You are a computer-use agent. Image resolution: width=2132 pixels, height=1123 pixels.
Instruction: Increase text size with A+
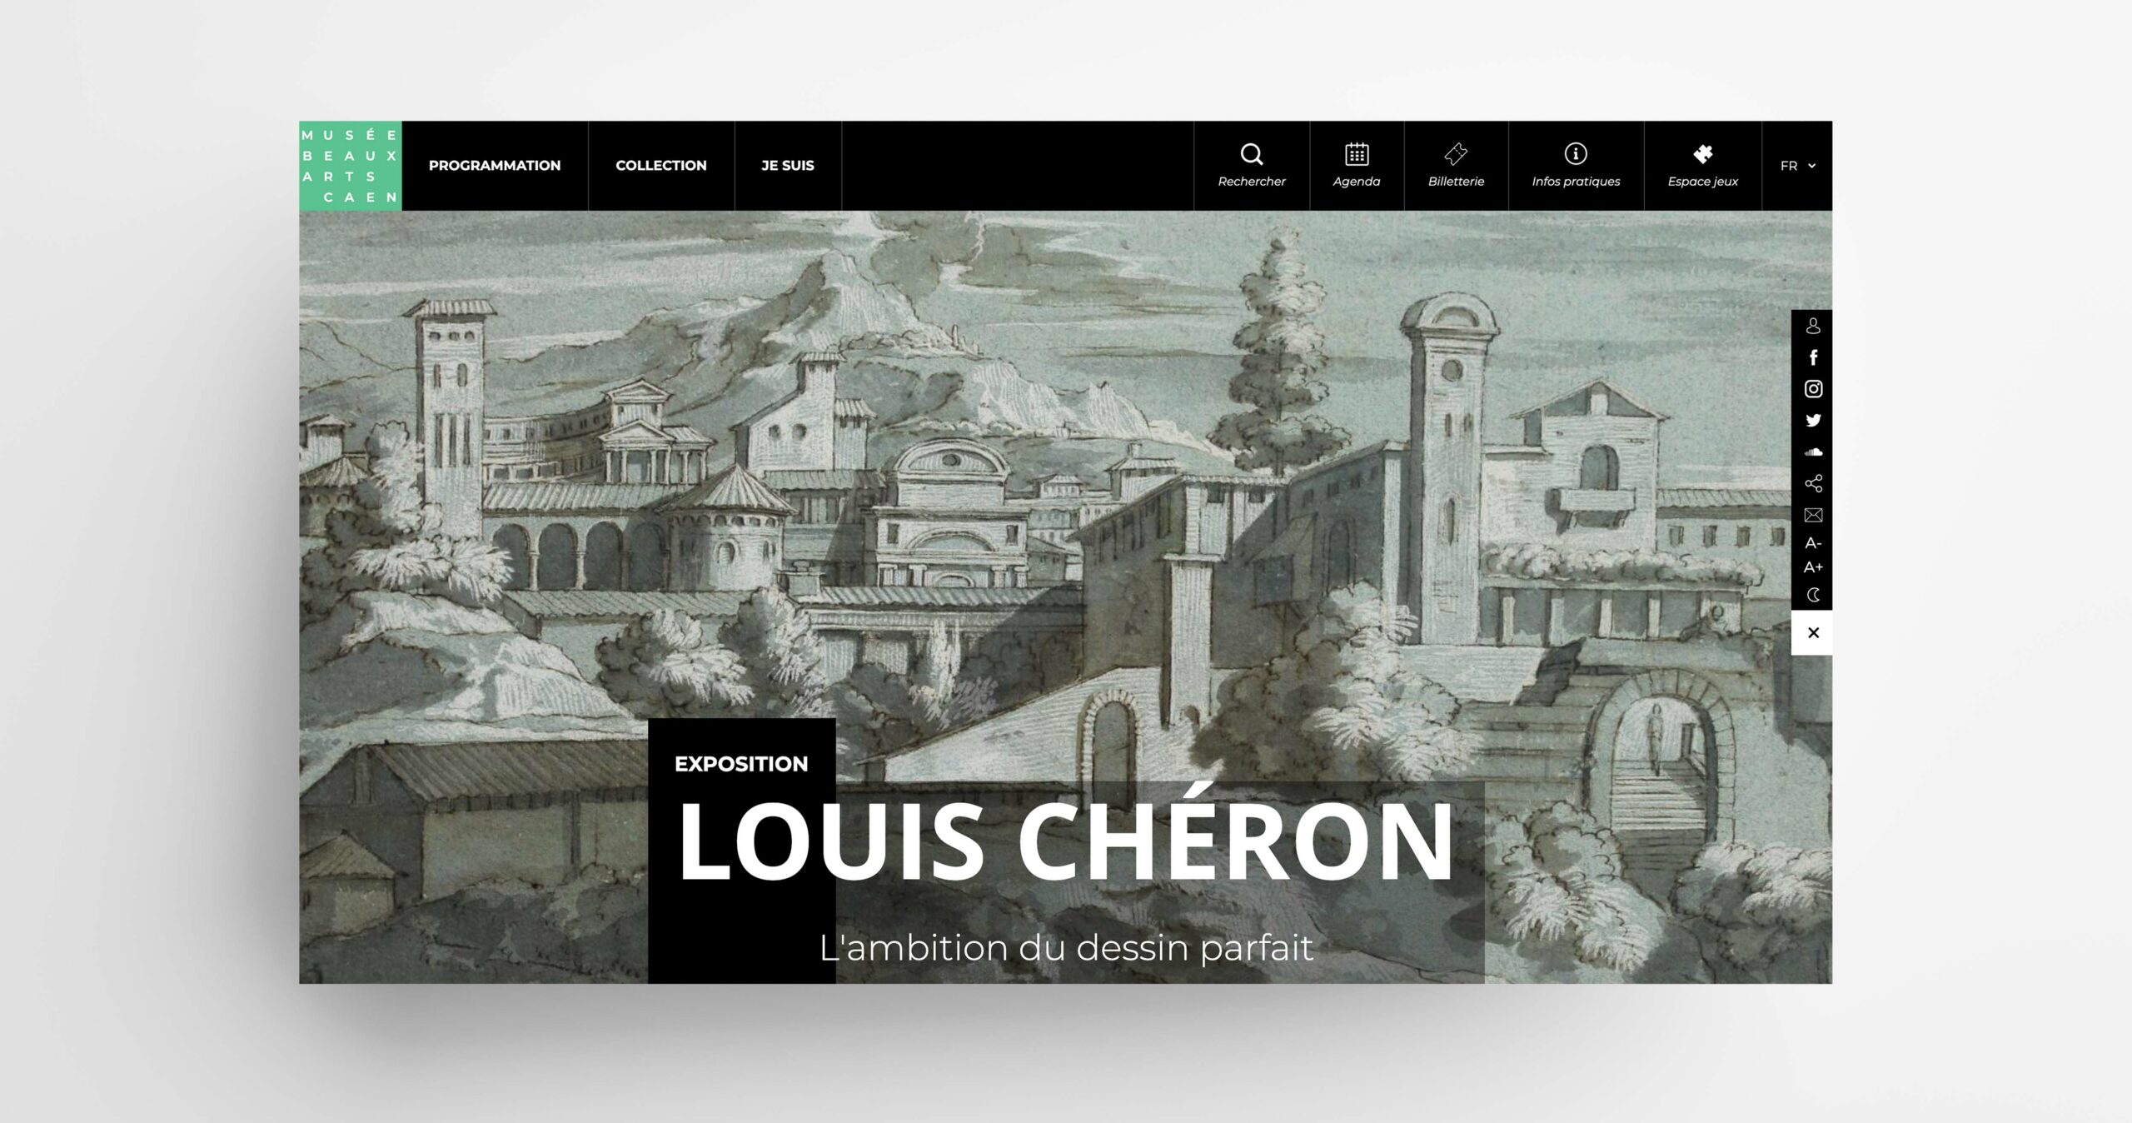(1813, 567)
